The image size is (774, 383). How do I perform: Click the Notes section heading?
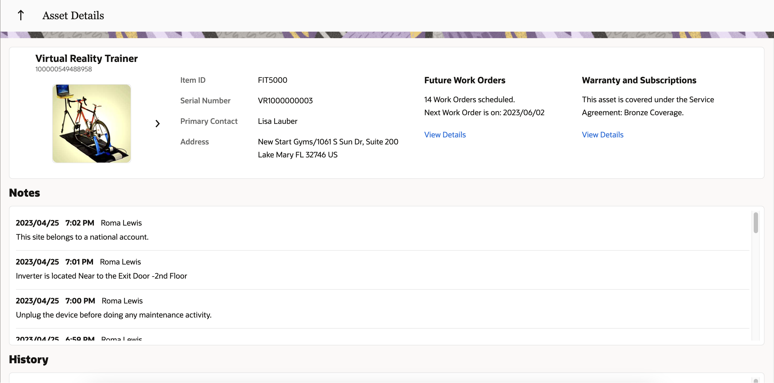pyautogui.click(x=24, y=193)
